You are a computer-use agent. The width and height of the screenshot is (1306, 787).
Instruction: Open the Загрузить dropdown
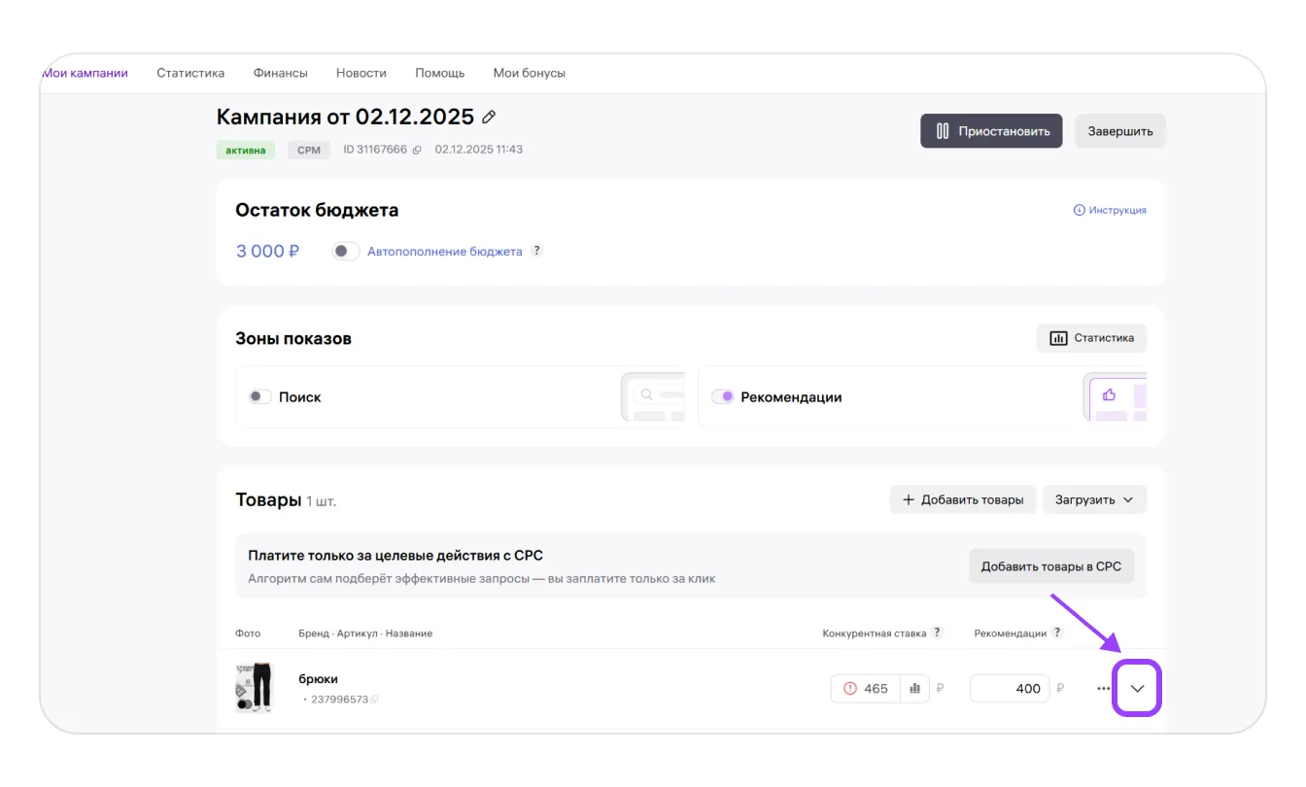coord(1094,499)
